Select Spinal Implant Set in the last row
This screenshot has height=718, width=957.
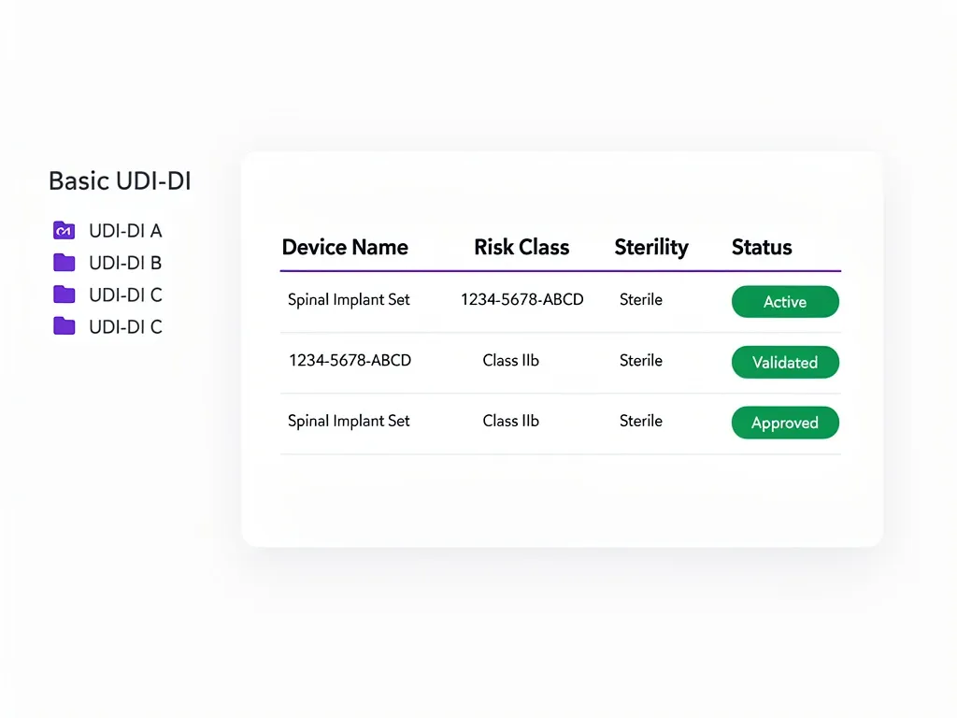click(x=349, y=421)
